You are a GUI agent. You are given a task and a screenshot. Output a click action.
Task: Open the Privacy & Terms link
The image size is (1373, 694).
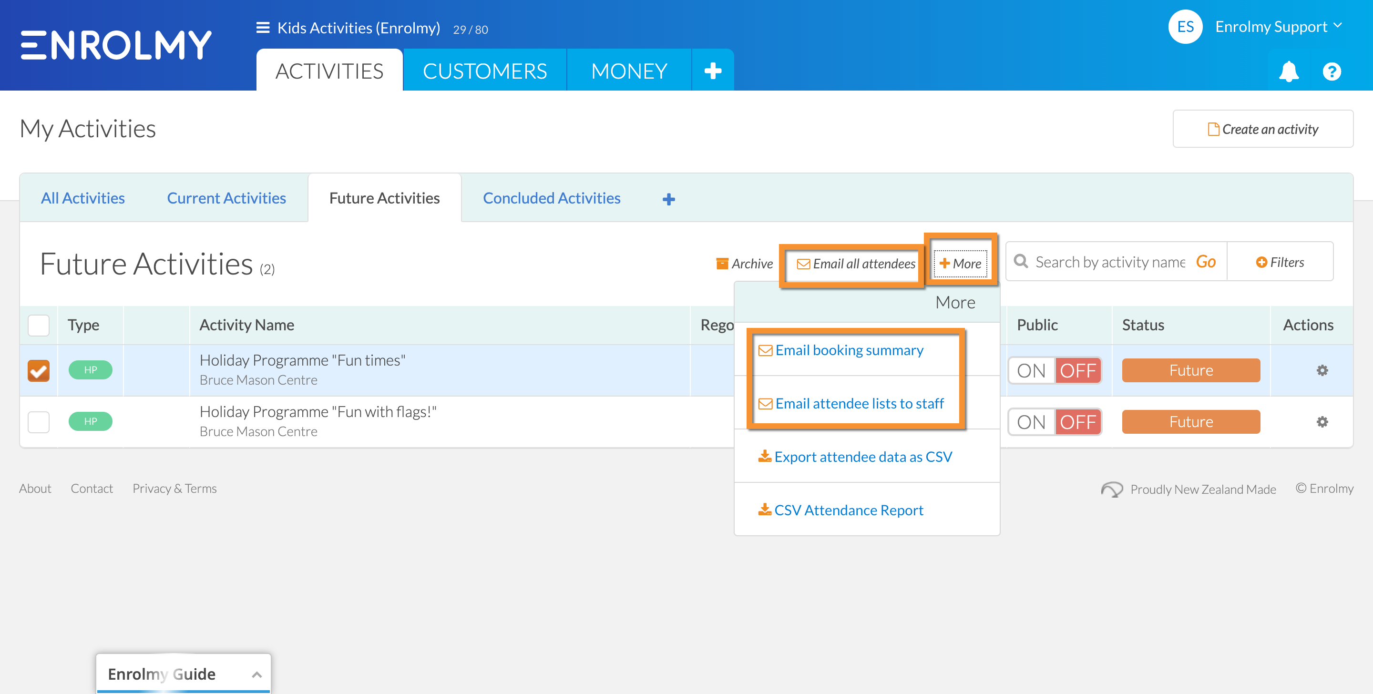point(174,488)
